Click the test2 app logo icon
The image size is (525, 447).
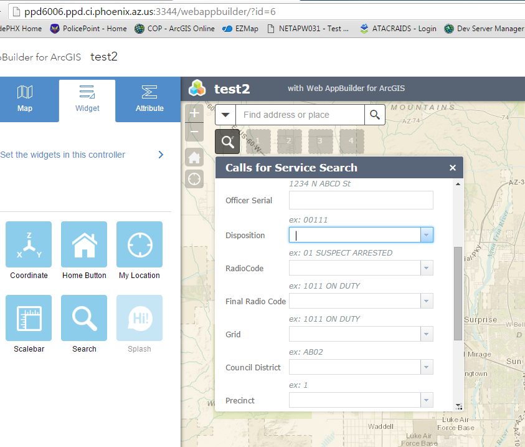(x=197, y=89)
